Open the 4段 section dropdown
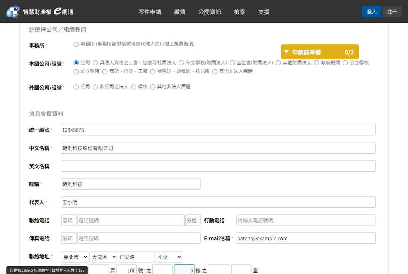 coord(168,257)
